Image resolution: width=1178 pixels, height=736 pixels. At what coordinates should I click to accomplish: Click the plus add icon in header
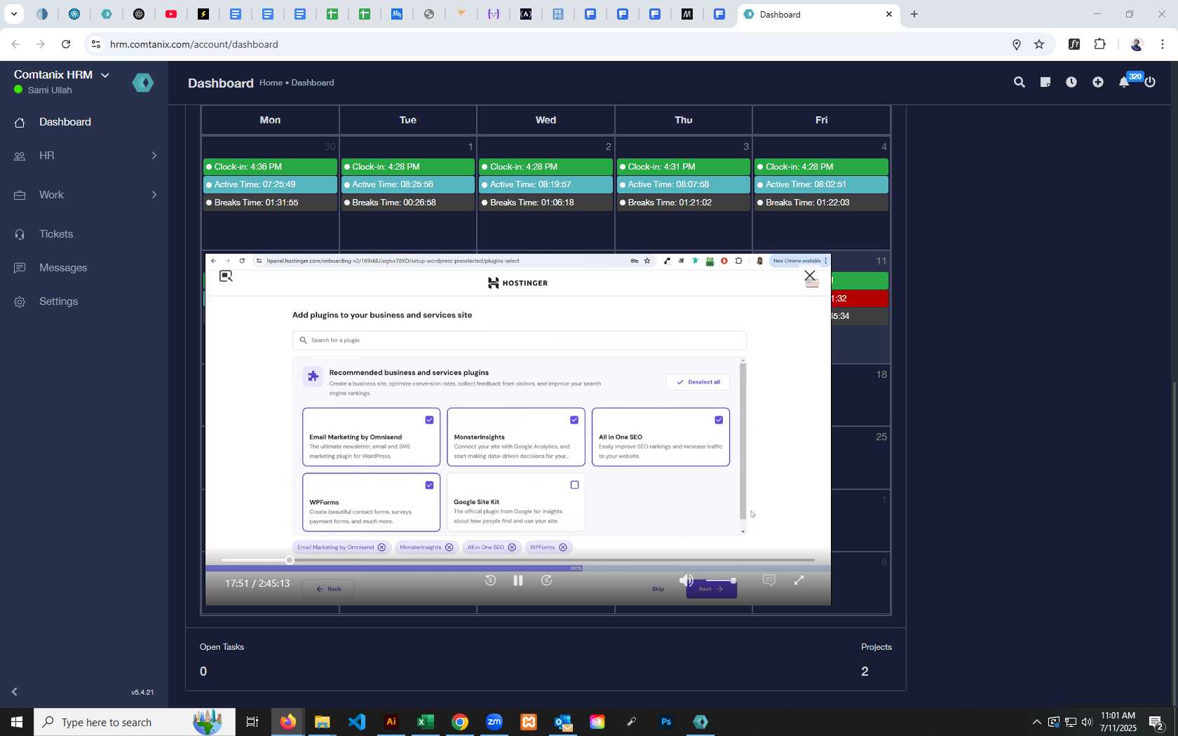coord(1097,83)
